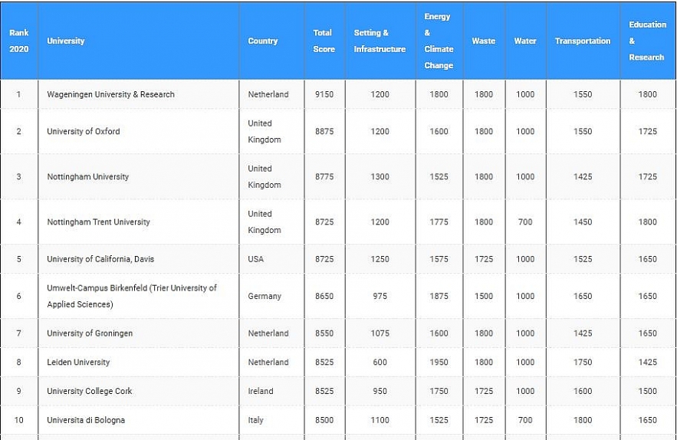This screenshot has height=440, width=677.
Task: Click United Kingdom in Oxford's row
Action: point(265,131)
